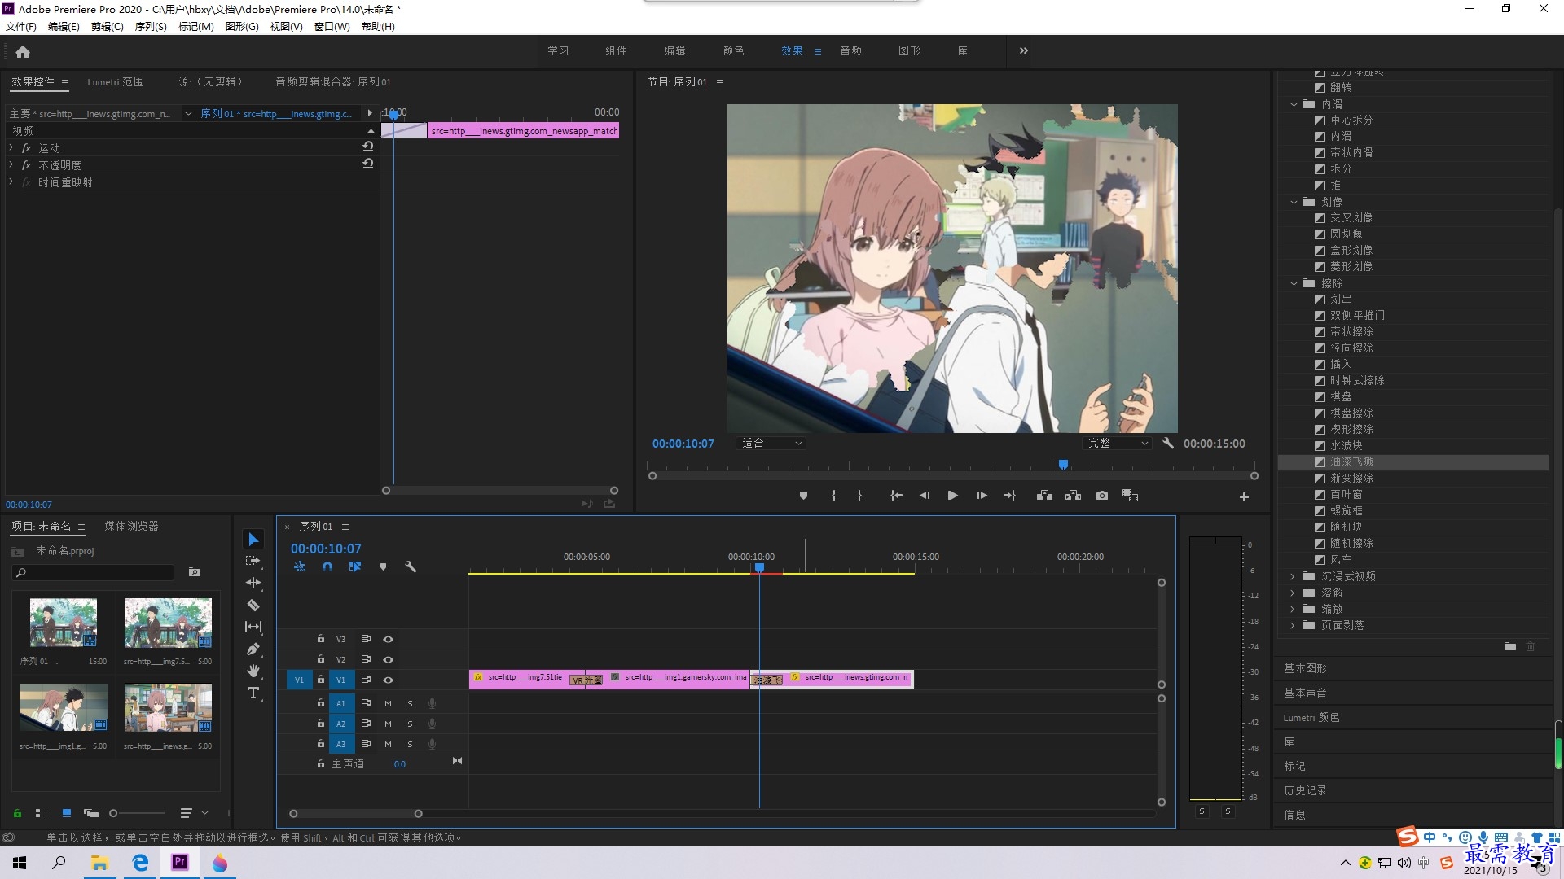
Task: Open the 基本声音 panel
Action: 1305,693
